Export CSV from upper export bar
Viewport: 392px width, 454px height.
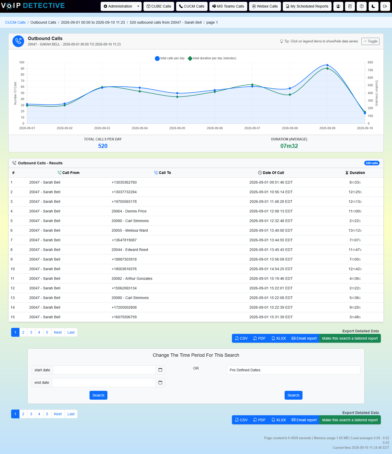pyautogui.click(x=241, y=338)
